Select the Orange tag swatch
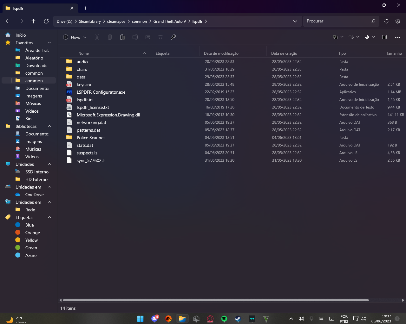This screenshot has width=406, height=324. pyautogui.click(x=18, y=233)
